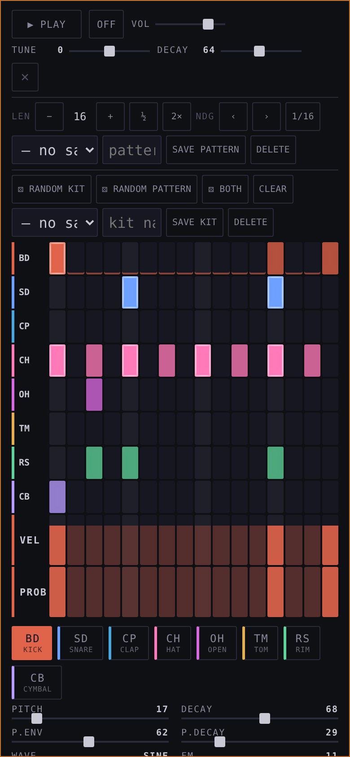Adjust the voice DECAY slider at 68
Image resolution: width=350 pixels, height=757 pixels.
(x=260, y=718)
